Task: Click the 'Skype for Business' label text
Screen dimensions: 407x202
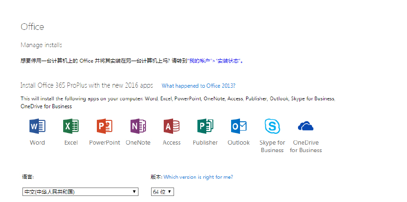Action: [272, 146]
